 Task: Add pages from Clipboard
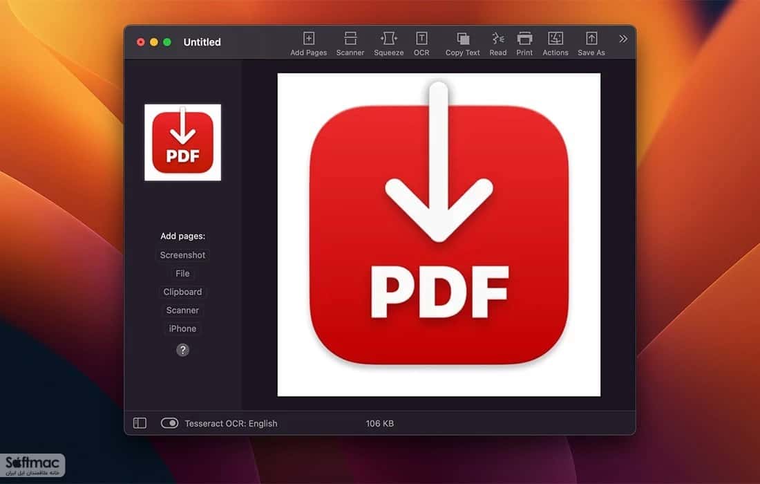coord(182,292)
